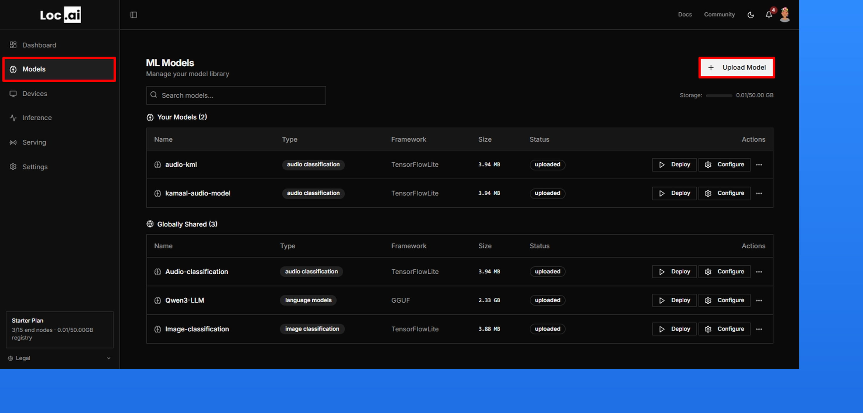The width and height of the screenshot is (863, 413).
Task: Click the Framework header in Globally Shared
Action: click(409, 246)
